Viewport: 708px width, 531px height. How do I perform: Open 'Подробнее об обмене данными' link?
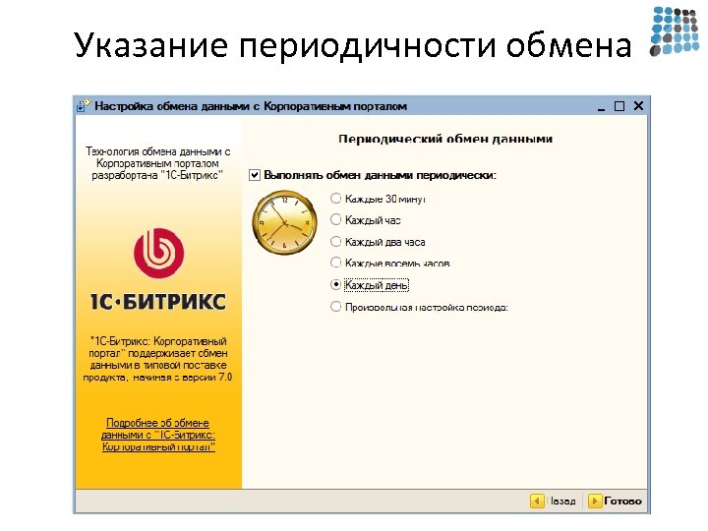(x=158, y=435)
